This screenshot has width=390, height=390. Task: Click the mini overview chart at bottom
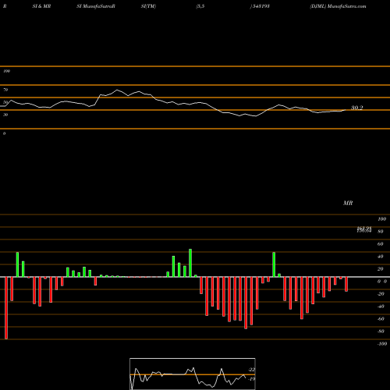tap(193, 374)
